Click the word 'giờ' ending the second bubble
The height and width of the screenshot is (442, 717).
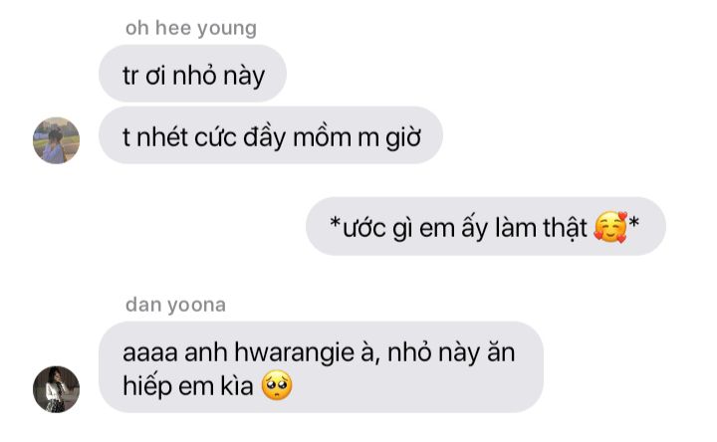(403, 137)
